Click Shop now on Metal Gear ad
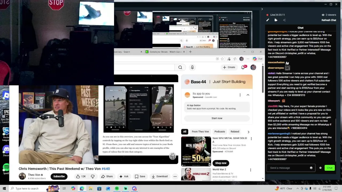Viewport: 342px width, 192px height. pyautogui.click(x=221, y=163)
